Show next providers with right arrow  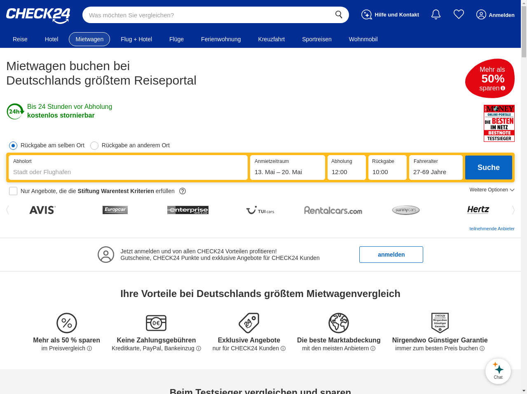click(513, 210)
